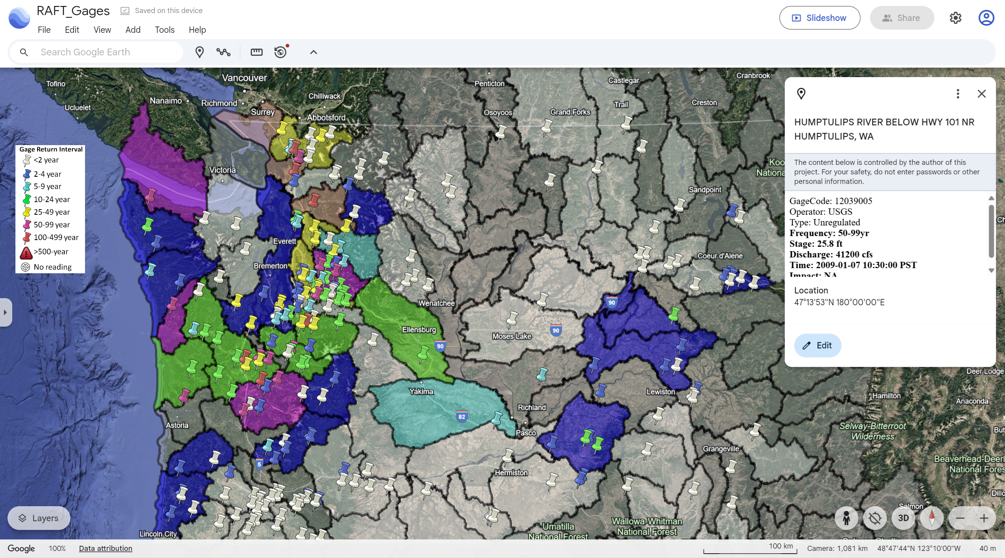This screenshot has height=558, width=1005.
Task: Open the Add menu
Action: (x=133, y=30)
